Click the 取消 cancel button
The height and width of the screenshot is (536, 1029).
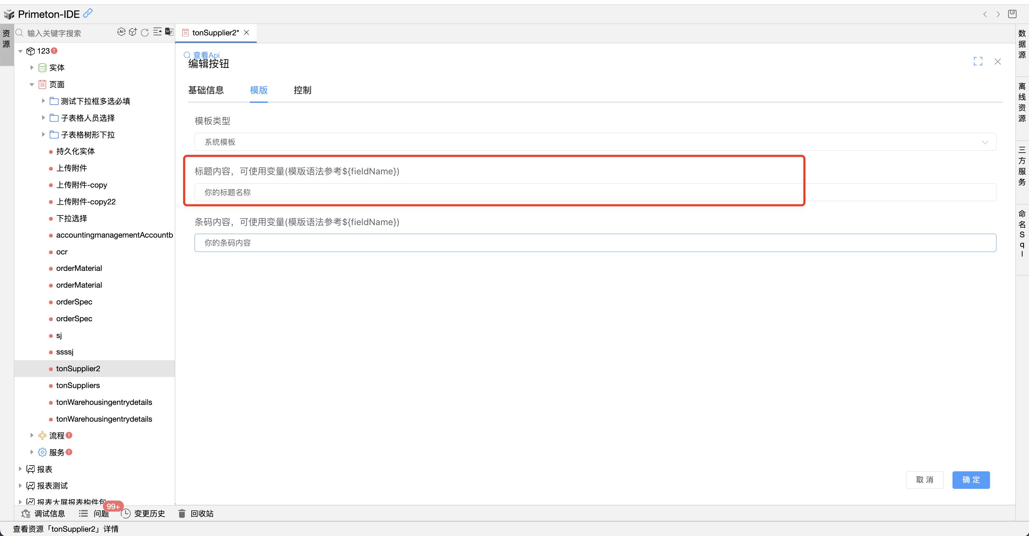pos(924,480)
